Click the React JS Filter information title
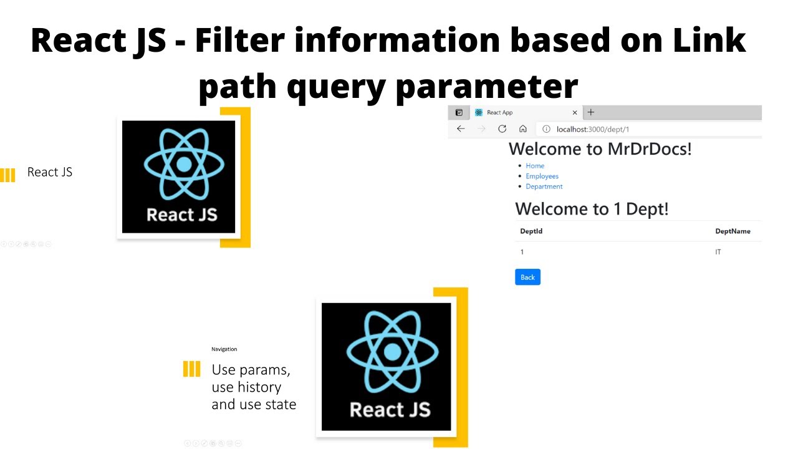This screenshot has height=449, width=798. (x=388, y=63)
